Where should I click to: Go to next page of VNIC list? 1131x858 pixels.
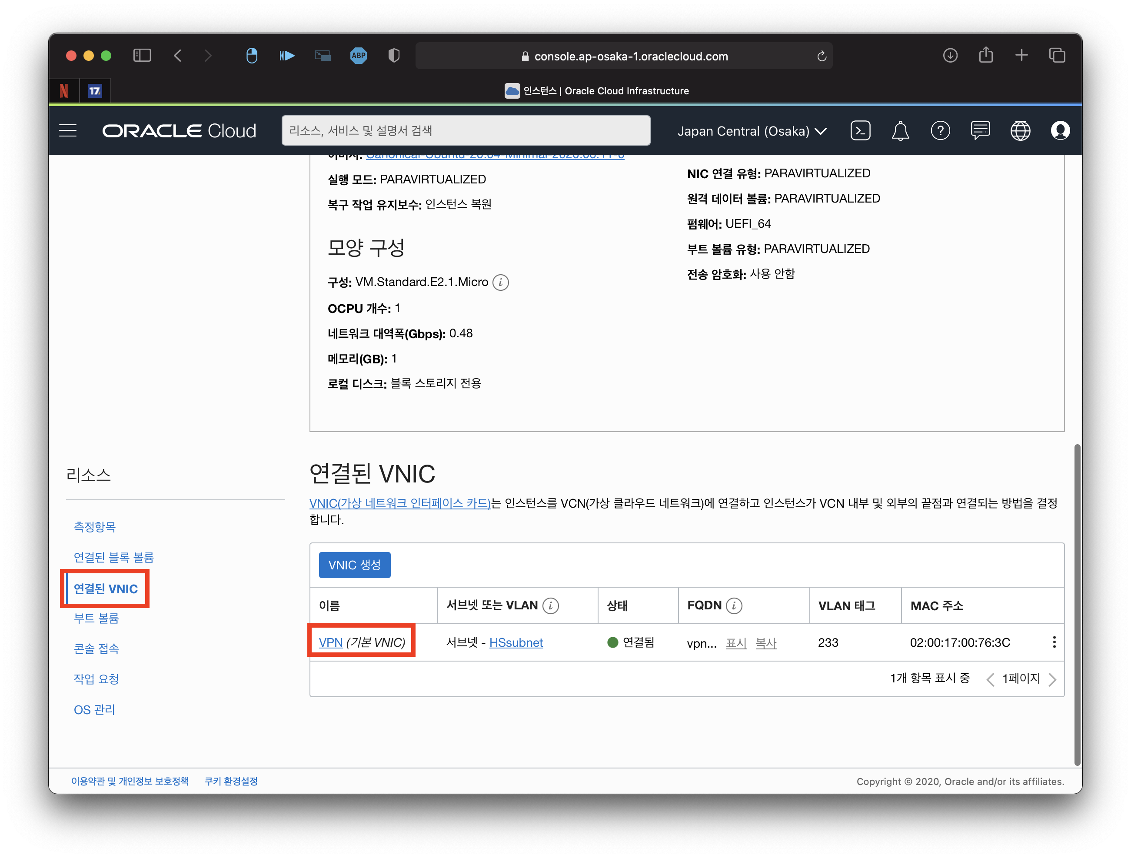[x=1052, y=679]
